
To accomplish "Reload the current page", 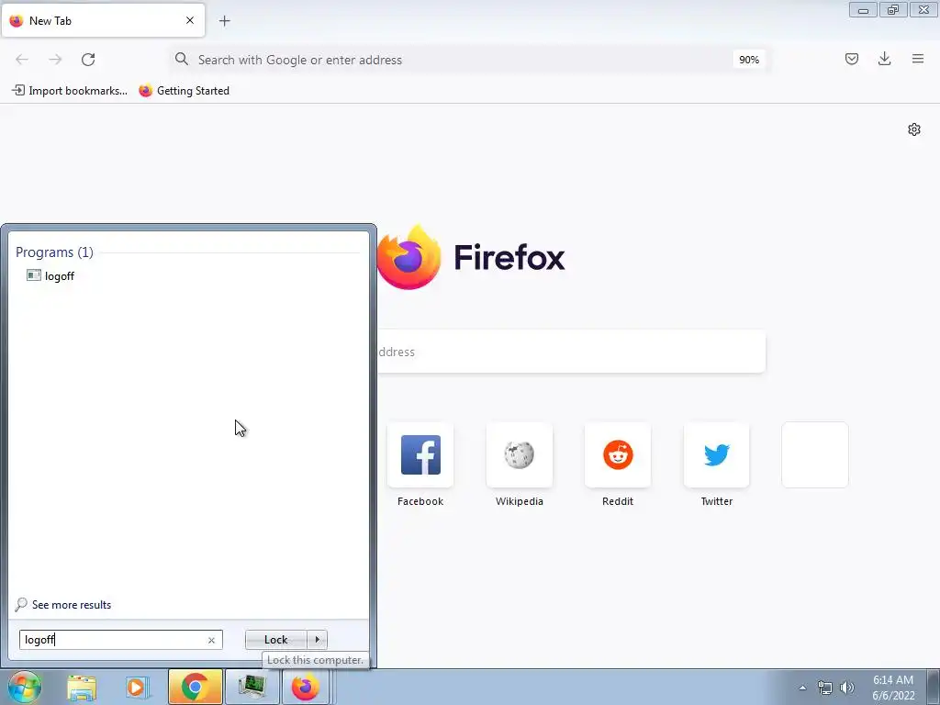I will pyautogui.click(x=88, y=60).
